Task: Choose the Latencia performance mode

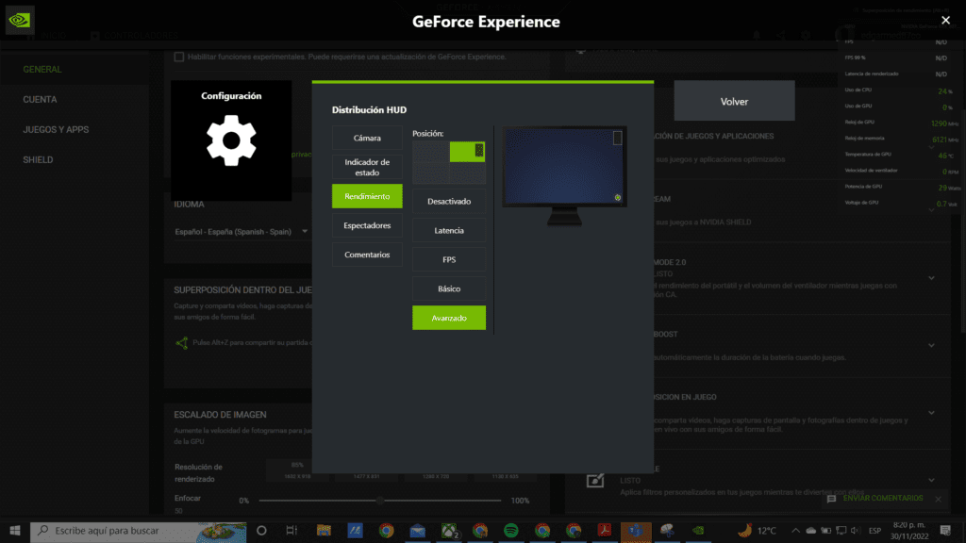Action: coord(449,230)
